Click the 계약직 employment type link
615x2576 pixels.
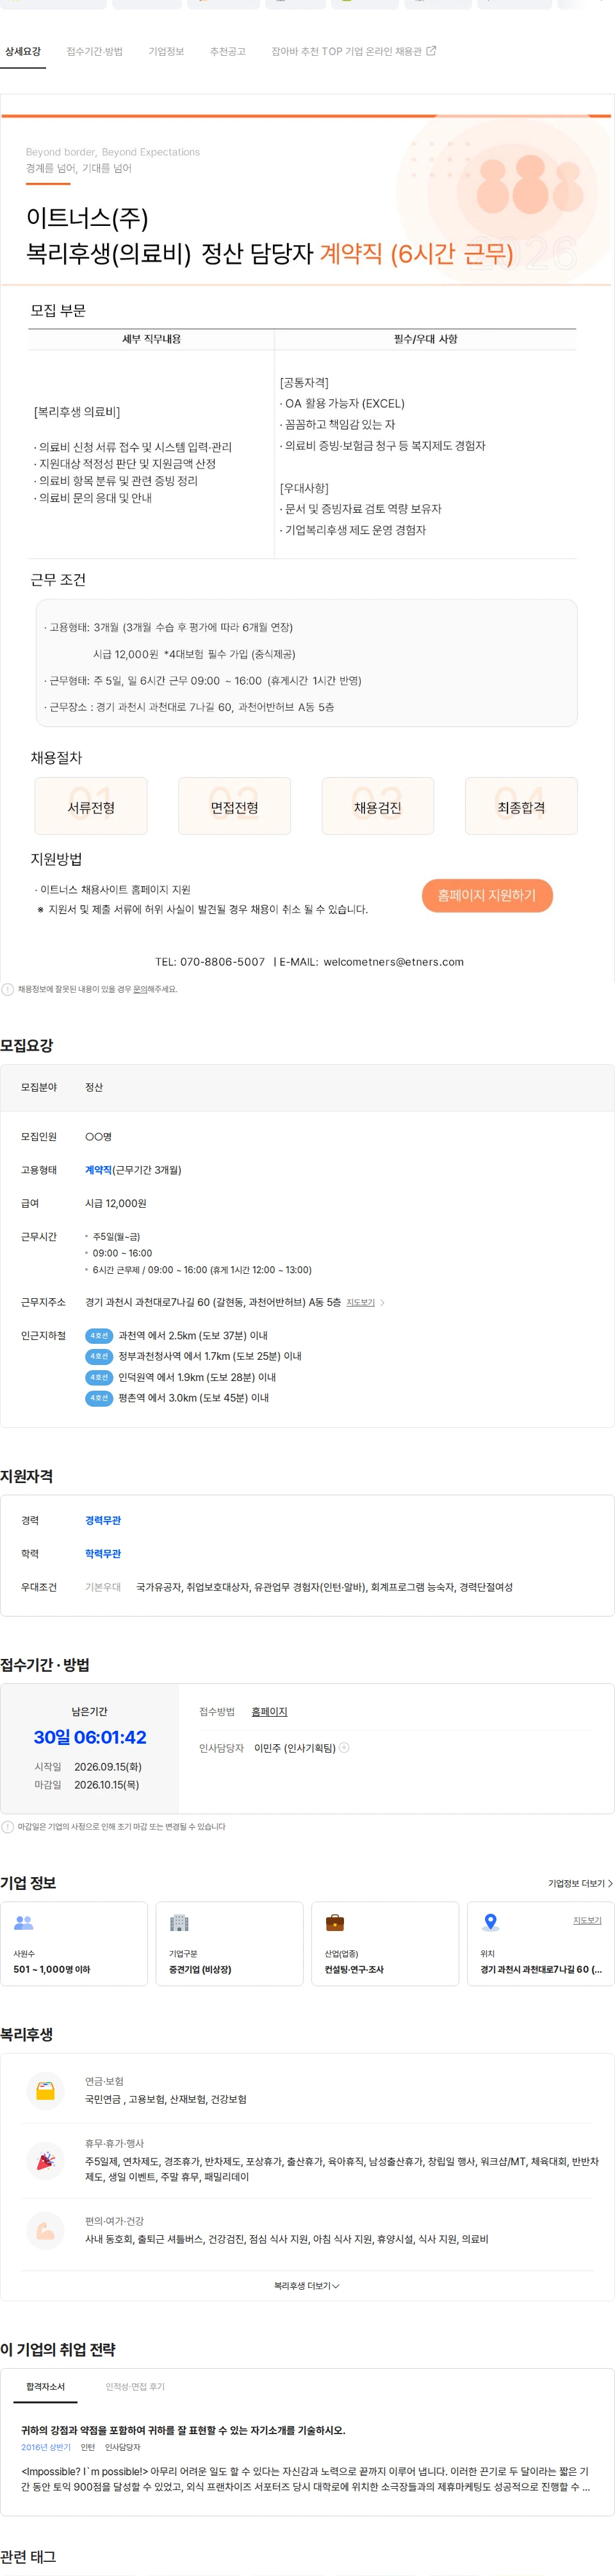(98, 1170)
